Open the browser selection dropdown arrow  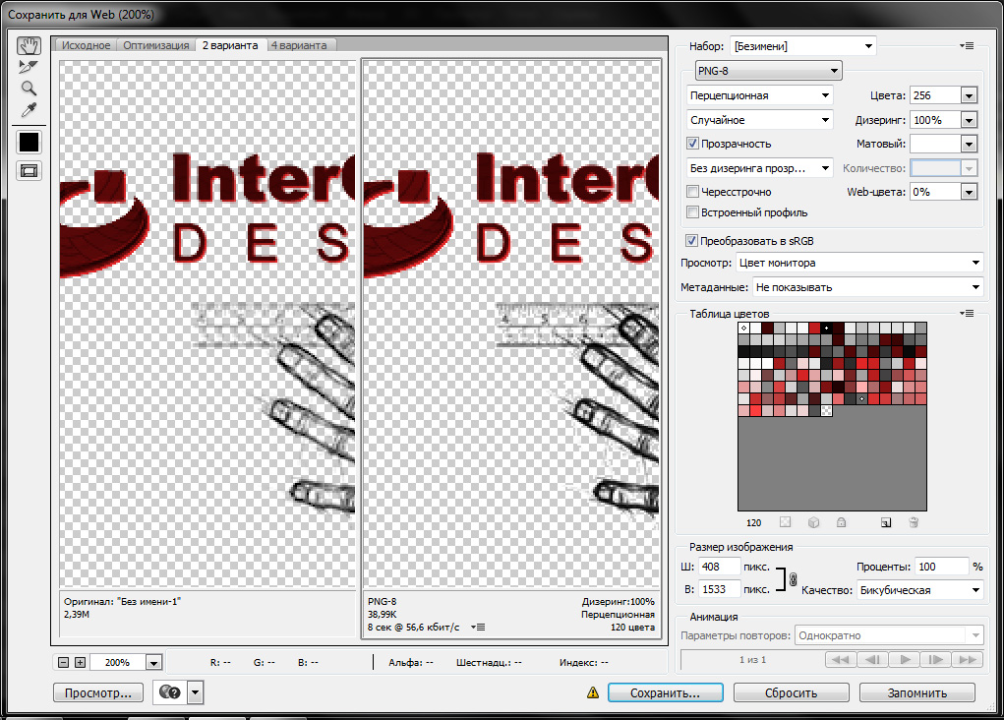pos(196,692)
